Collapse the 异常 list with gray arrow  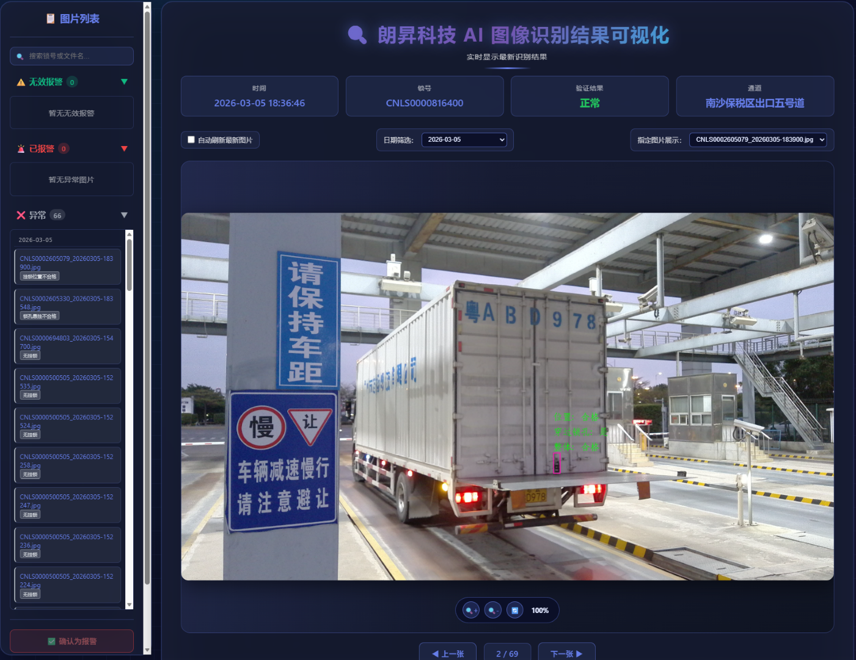tap(124, 215)
